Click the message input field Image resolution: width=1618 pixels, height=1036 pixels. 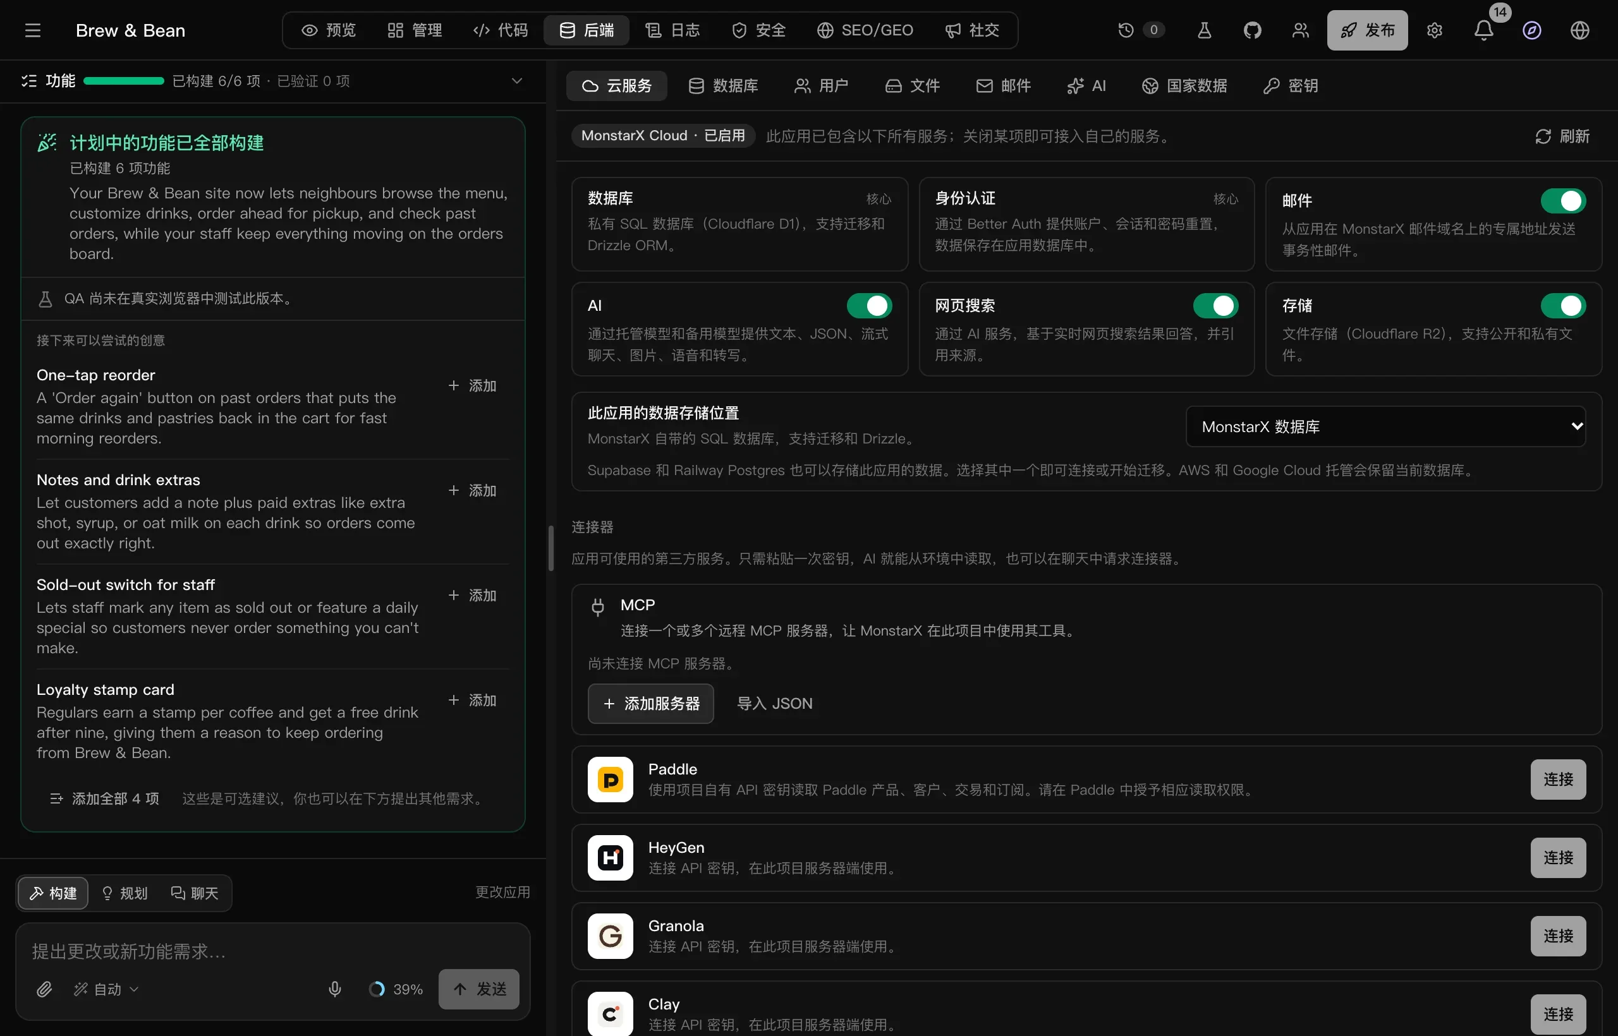pyautogui.click(x=272, y=951)
